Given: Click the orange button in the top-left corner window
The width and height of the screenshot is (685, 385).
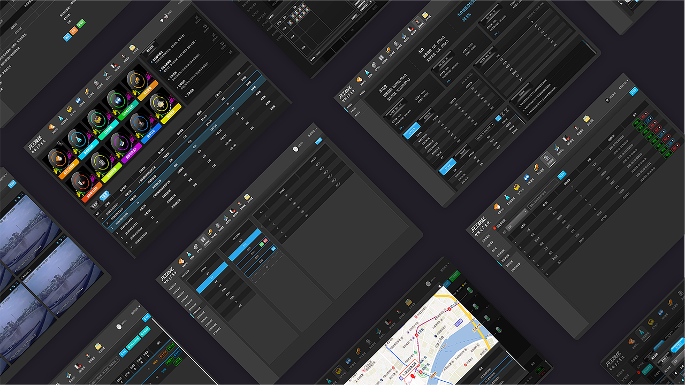Looking at the screenshot, I should 74,30.
